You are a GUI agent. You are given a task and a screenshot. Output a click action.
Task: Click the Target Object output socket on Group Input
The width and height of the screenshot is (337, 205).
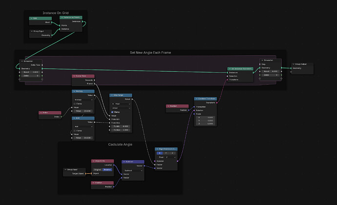coord(85,174)
